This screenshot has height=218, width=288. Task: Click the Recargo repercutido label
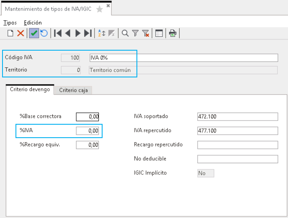[158, 144]
